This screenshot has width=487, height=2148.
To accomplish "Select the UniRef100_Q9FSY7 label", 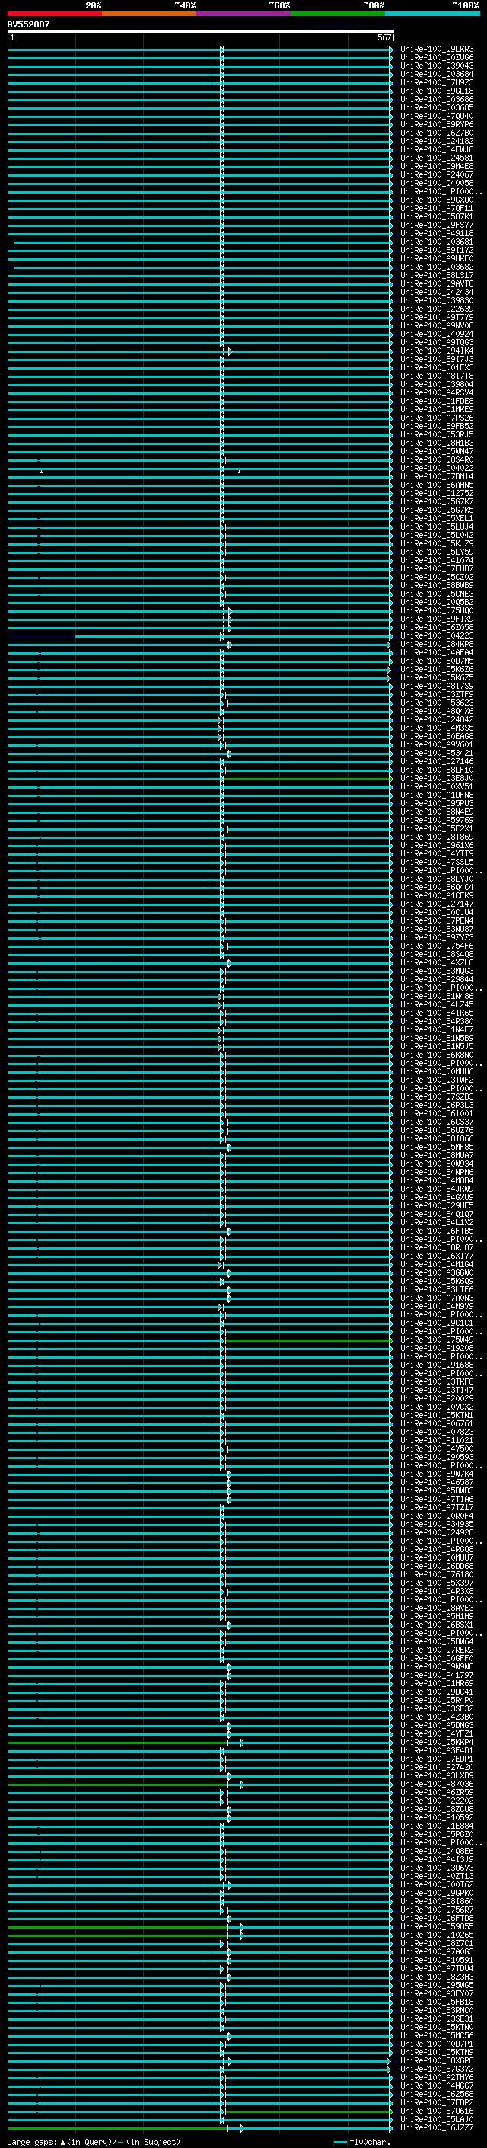I will [x=437, y=225].
